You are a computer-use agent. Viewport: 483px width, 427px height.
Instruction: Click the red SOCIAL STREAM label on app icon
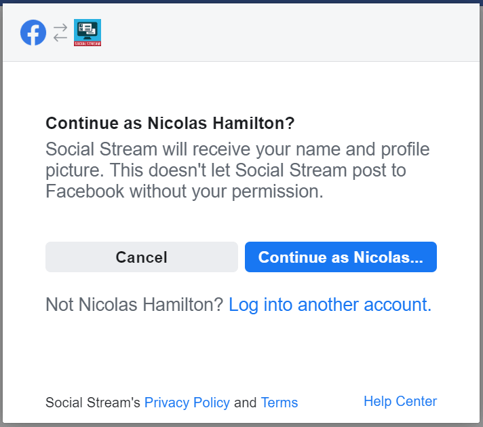88,43
